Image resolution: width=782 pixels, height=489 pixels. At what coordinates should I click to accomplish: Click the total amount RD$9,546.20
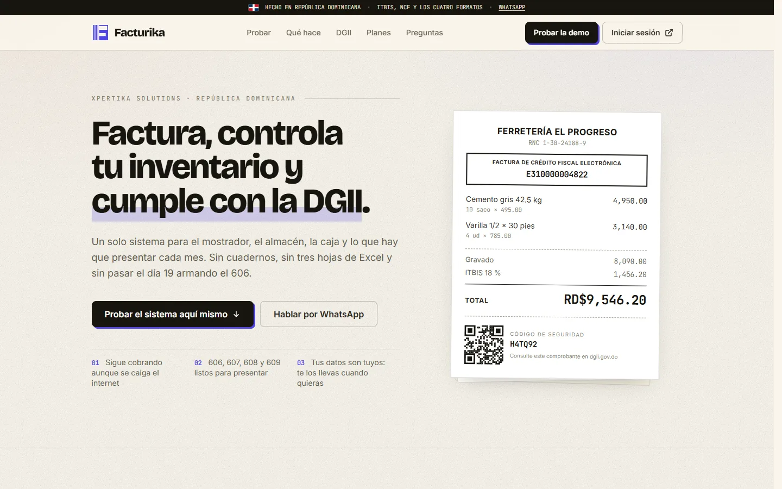click(605, 300)
